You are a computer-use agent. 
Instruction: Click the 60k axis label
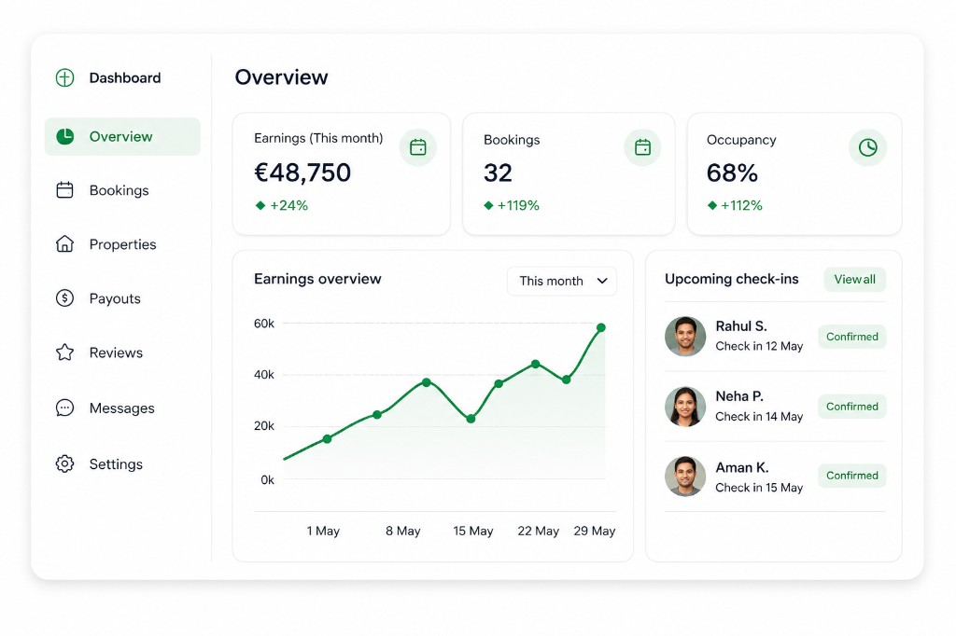(264, 324)
